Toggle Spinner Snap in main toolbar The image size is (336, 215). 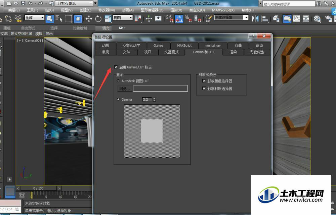(197, 19)
